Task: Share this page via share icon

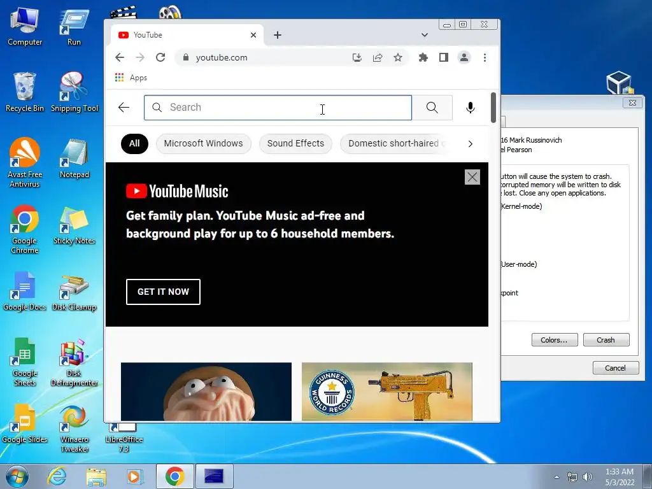Action: pyautogui.click(x=378, y=57)
